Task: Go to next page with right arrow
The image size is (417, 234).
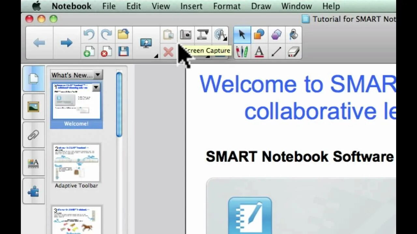Action: tap(66, 43)
